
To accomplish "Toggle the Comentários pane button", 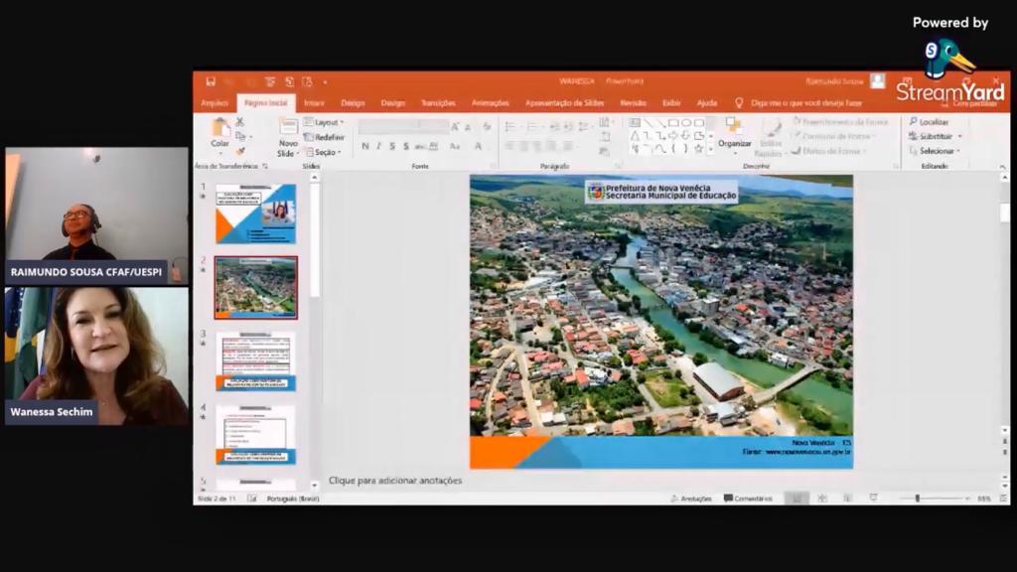I will pos(748,499).
